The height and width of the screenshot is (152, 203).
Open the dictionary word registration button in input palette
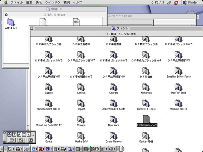point(21,140)
